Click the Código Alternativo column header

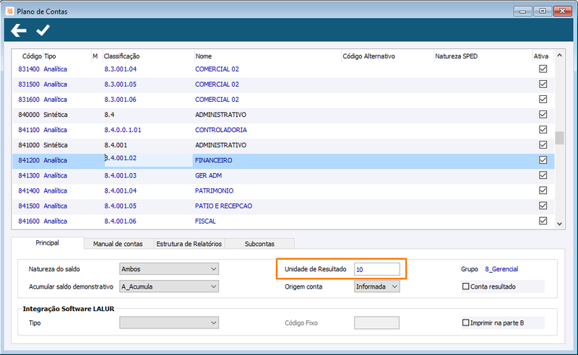click(368, 56)
